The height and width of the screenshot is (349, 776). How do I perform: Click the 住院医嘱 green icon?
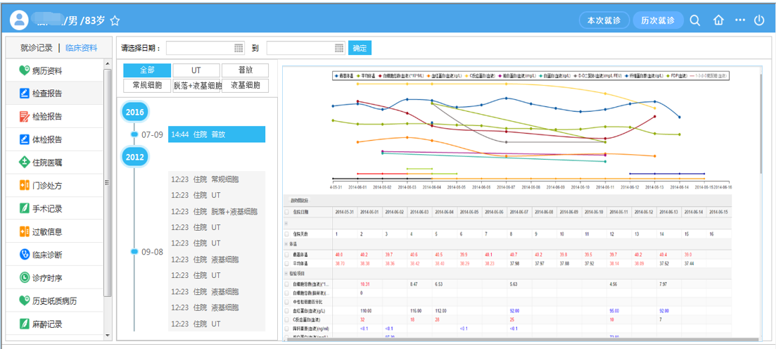coord(24,162)
